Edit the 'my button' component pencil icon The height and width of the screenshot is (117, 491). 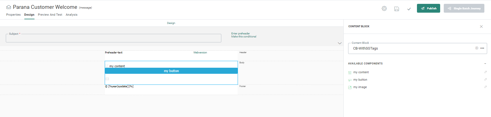[x=485, y=80]
